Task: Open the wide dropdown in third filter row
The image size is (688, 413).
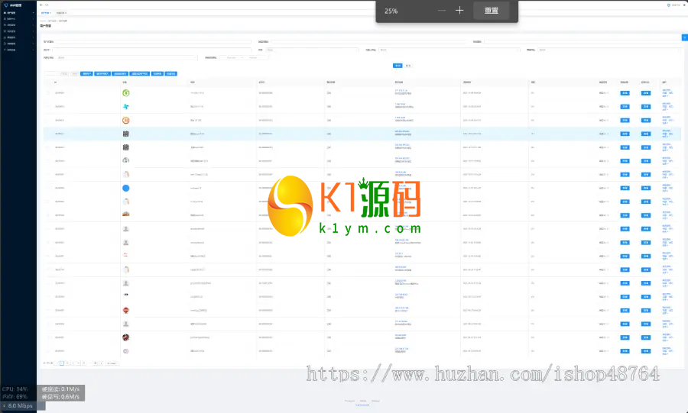Action: pyautogui.click(x=127, y=57)
